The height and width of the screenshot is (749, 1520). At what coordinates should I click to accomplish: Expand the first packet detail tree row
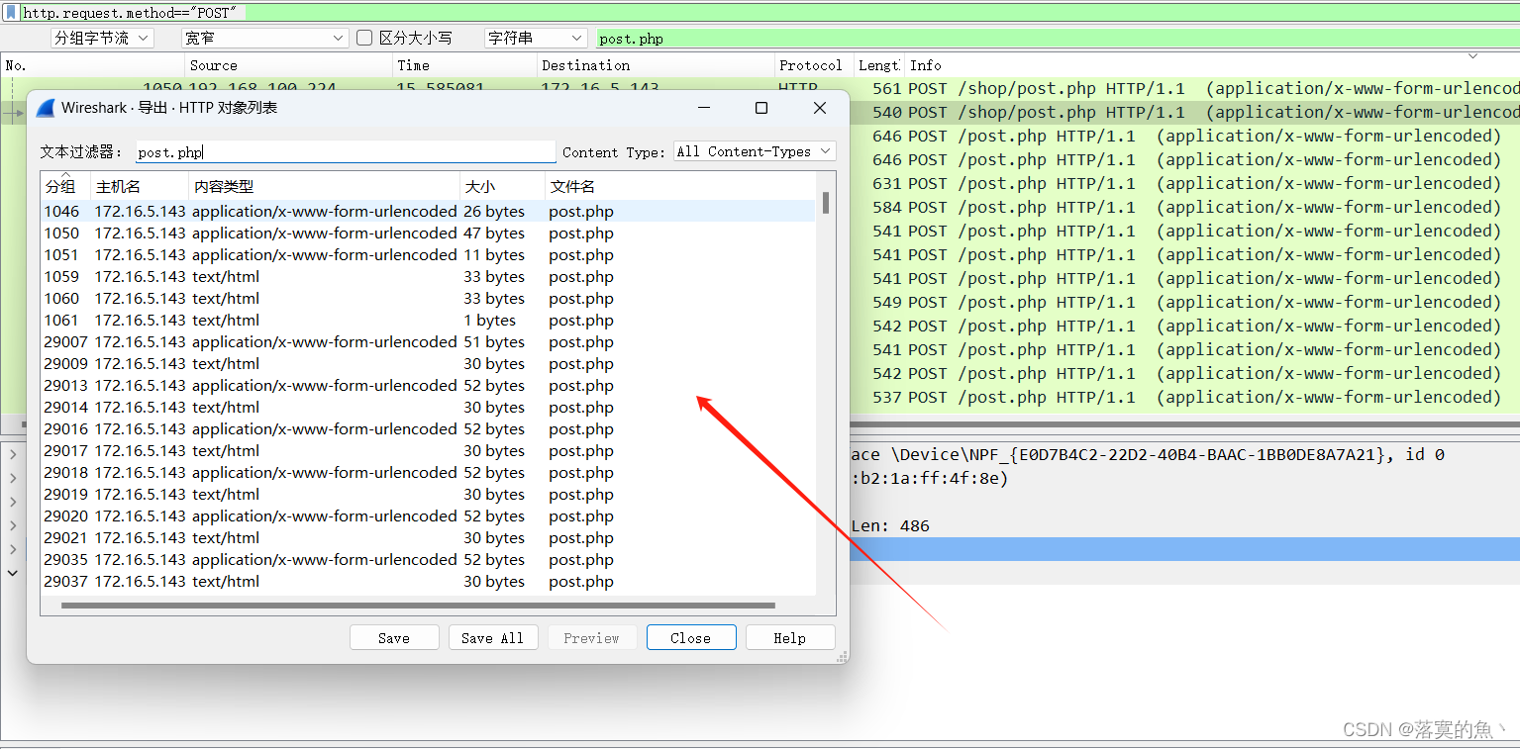pyautogui.click(x=13, y=454)
